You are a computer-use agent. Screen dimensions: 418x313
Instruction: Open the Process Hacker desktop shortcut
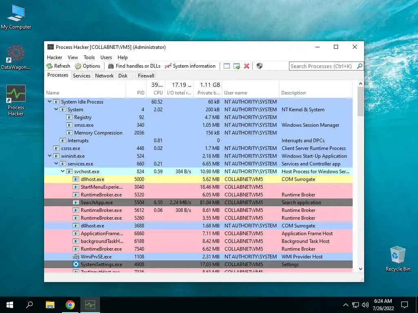coord(16,101)
